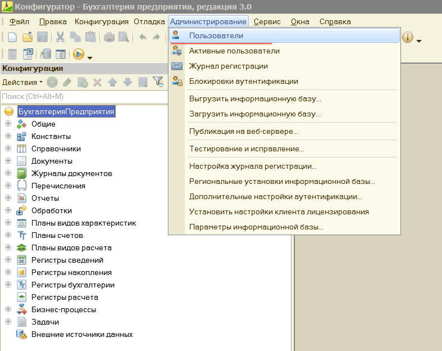Open the Конфигурация menu
Image resolution: width=442 pixels, height=351 pixels.
point(102,22)
